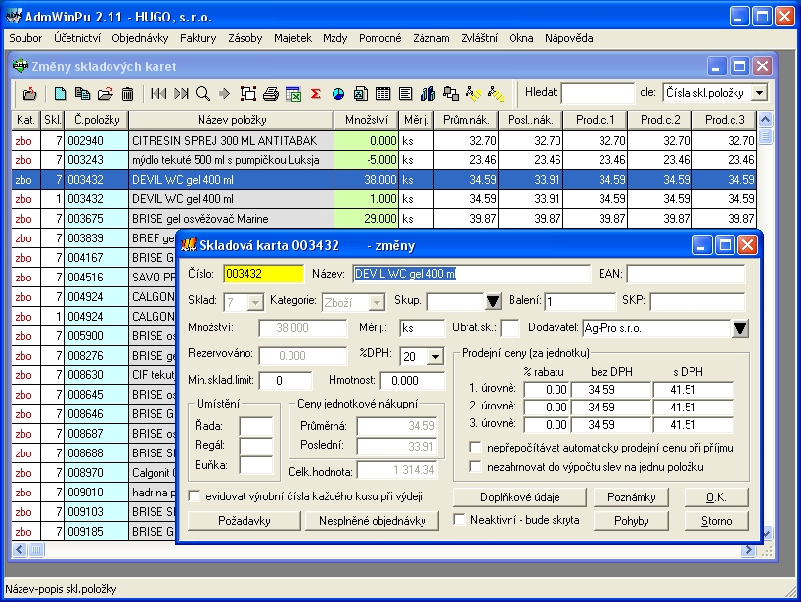Click the printer icon in toolbar
Viewport: 801px width, 602px height.
(x=271, y=94)
